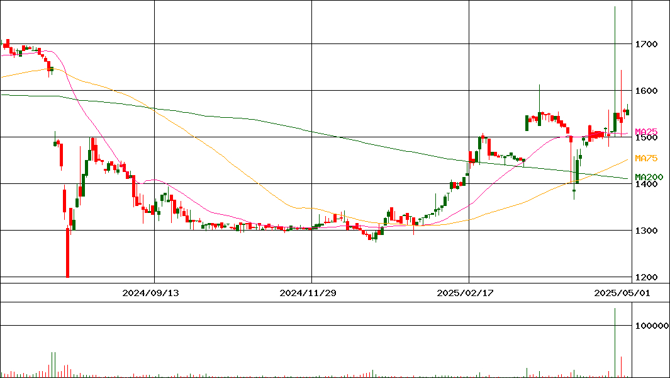Click the MA25 moving average label
Viewport: 670px width, 378px height.
(646, 132)
